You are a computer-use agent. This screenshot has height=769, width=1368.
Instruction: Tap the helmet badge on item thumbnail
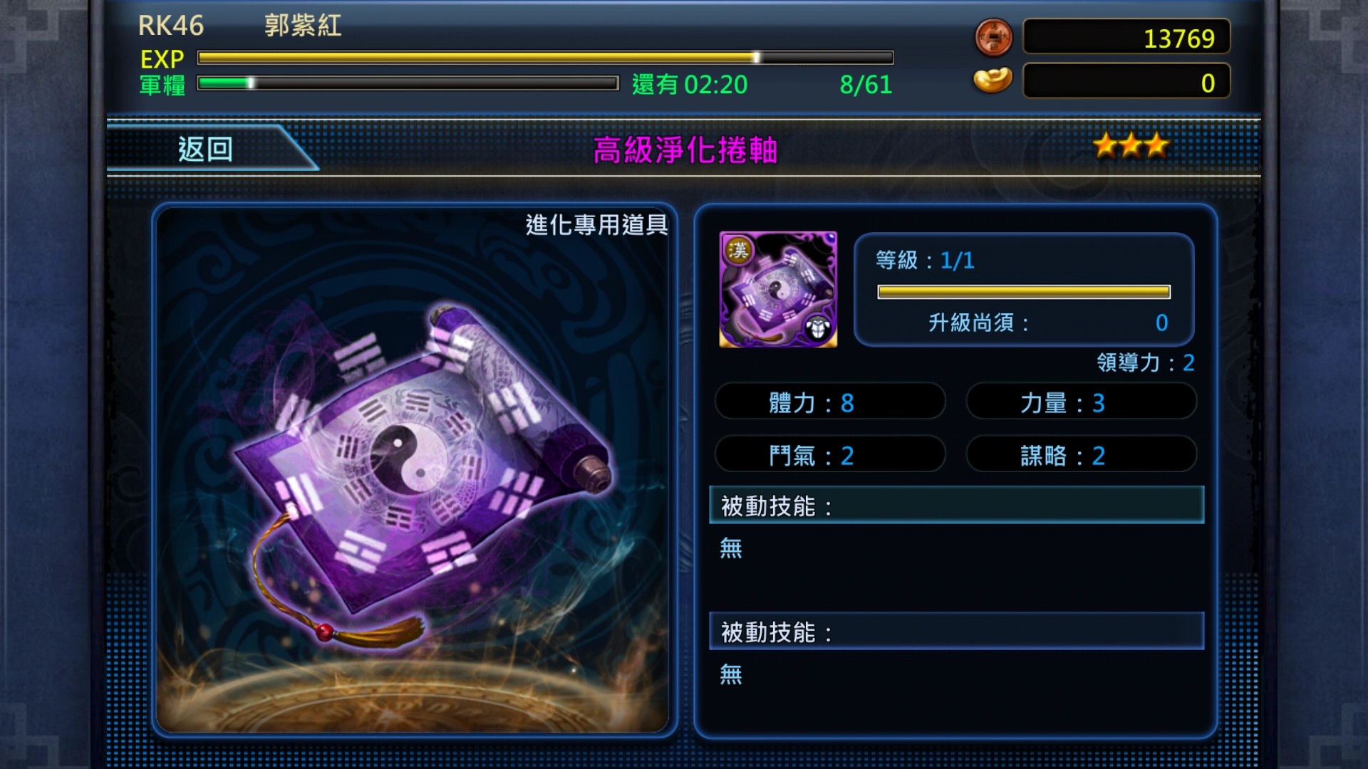(818, 328)
